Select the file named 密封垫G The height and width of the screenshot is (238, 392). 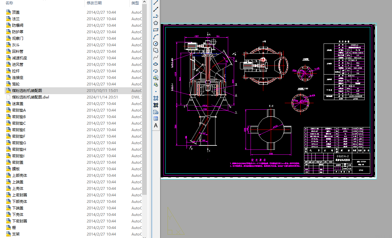click(19, 143)
